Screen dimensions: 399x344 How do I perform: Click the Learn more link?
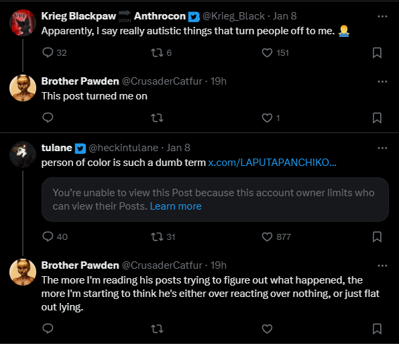[176, 206]
